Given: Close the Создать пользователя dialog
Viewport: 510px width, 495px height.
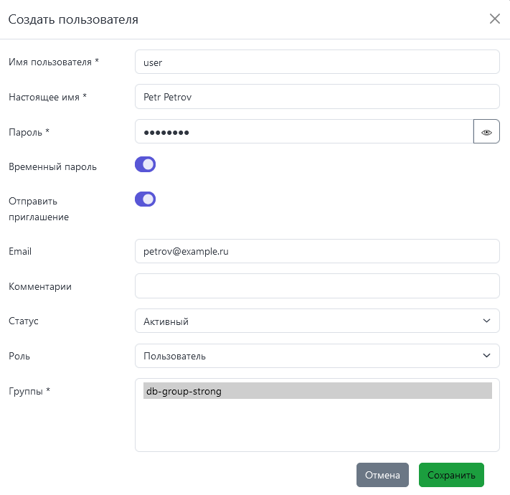Looking at the screenshot, I should click(x=494, y=19).
